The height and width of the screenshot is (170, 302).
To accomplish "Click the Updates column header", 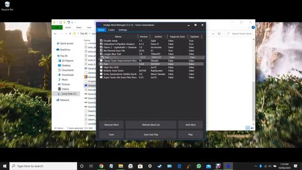I will [194, 37].
